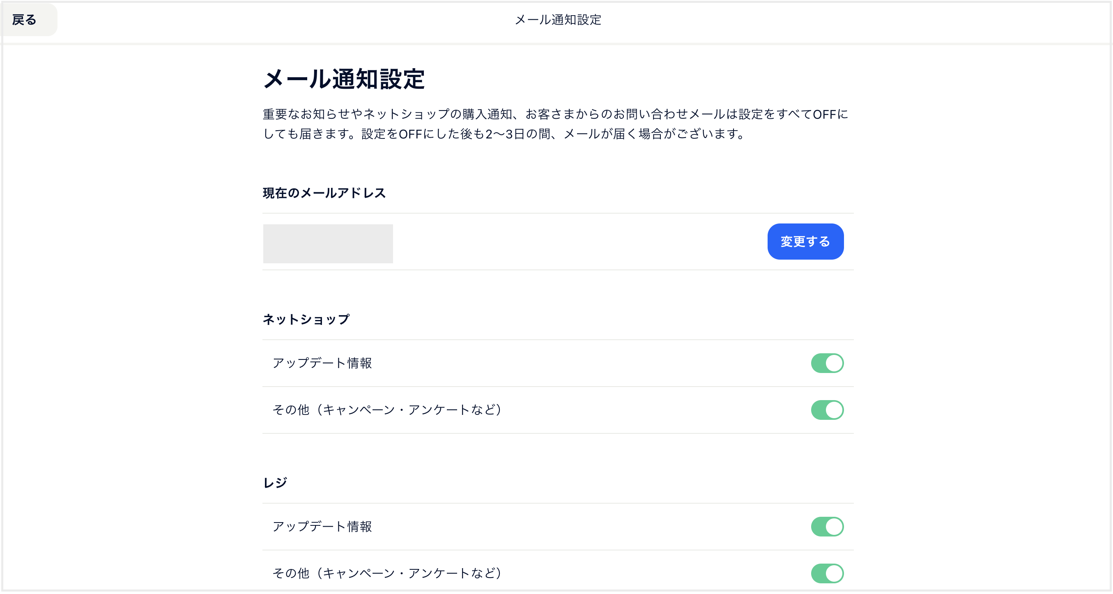Toggle レジ アップデート情報 notifications off
This screenshot has width=1113, height=594.
tap(827, 527)
